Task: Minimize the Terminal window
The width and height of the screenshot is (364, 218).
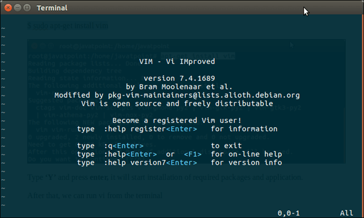Action: click(18, 8)
